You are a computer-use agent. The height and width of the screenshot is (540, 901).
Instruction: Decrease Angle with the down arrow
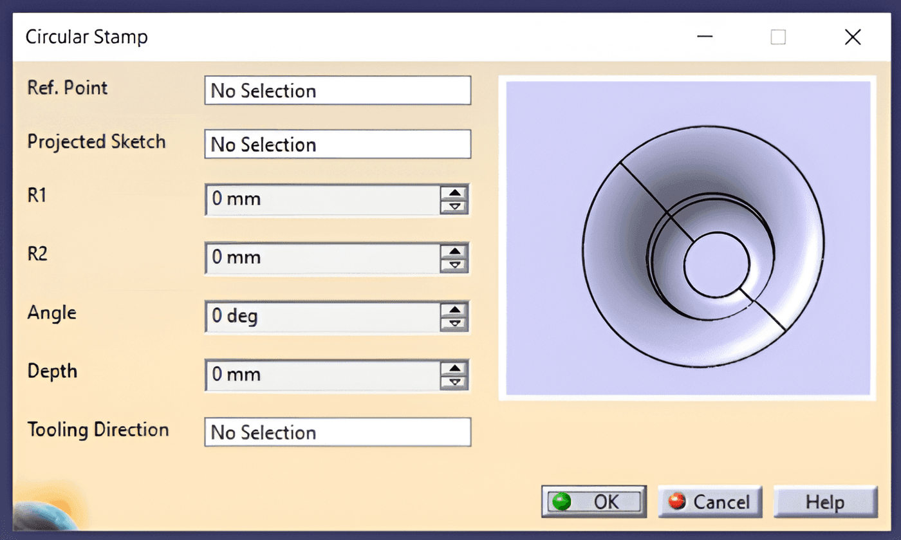[455, 324]
